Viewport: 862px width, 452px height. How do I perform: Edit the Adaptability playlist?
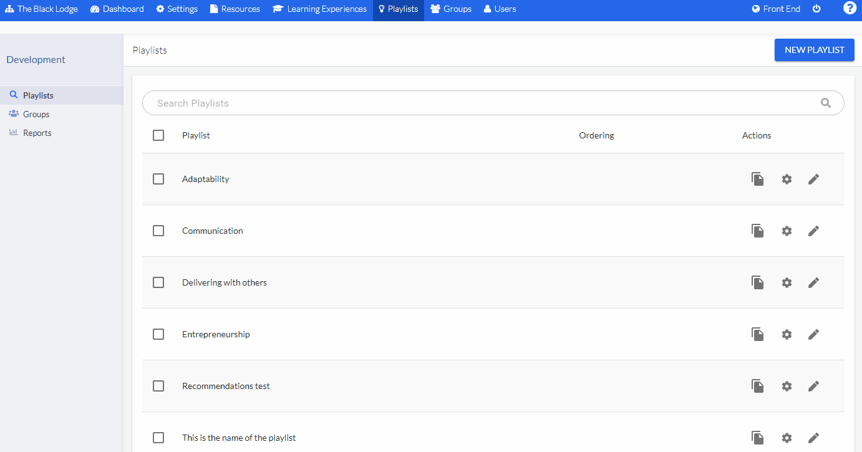tap(813, 179)
